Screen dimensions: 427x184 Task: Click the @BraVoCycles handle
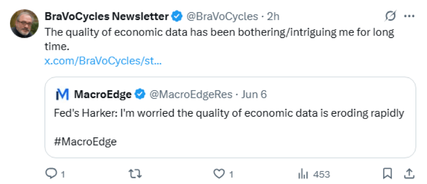[x=222, y=17]
